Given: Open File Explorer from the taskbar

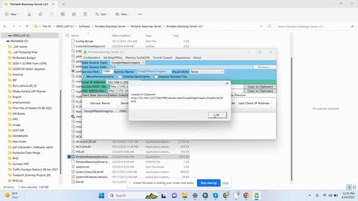Looking at the screenshot, I should click(x=185, y=195).
